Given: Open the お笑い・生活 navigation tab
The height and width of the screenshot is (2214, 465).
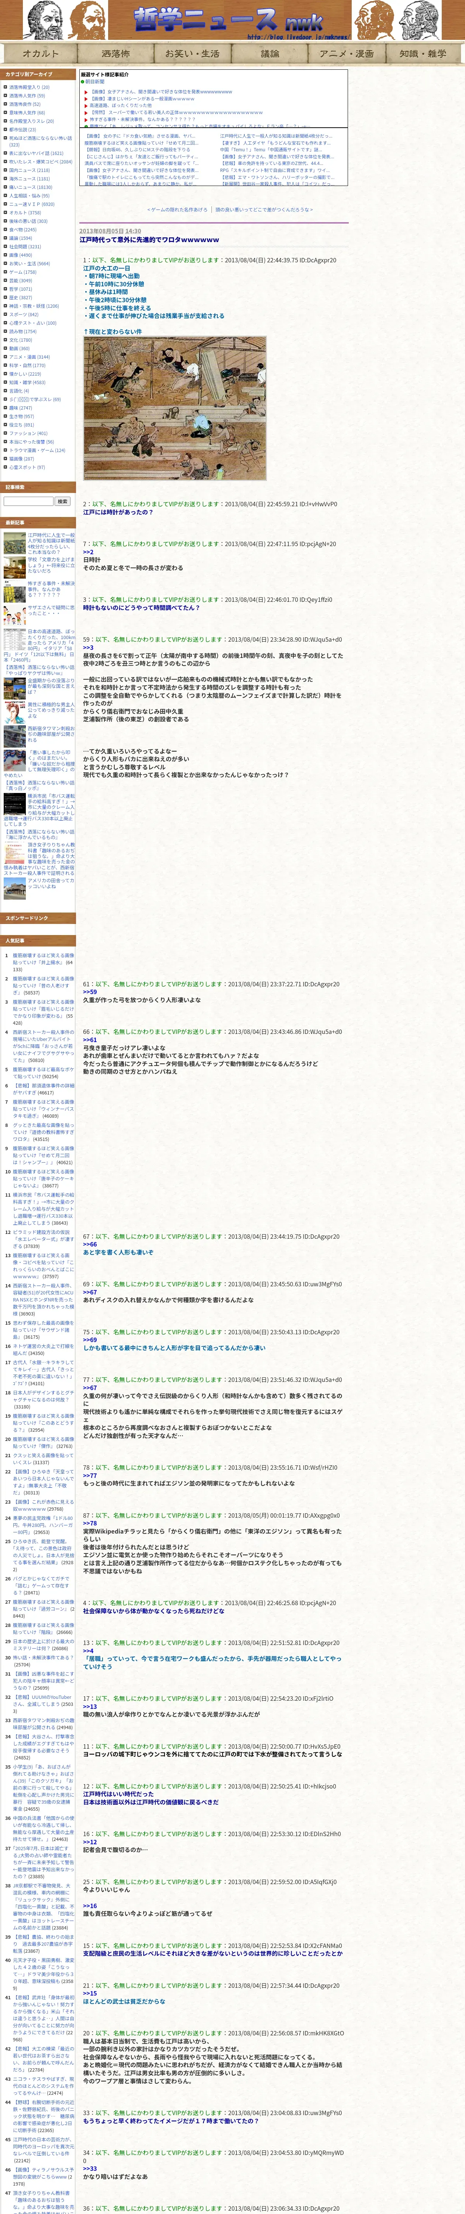Looking at the screenshot, I should click(x=193, y=53).
